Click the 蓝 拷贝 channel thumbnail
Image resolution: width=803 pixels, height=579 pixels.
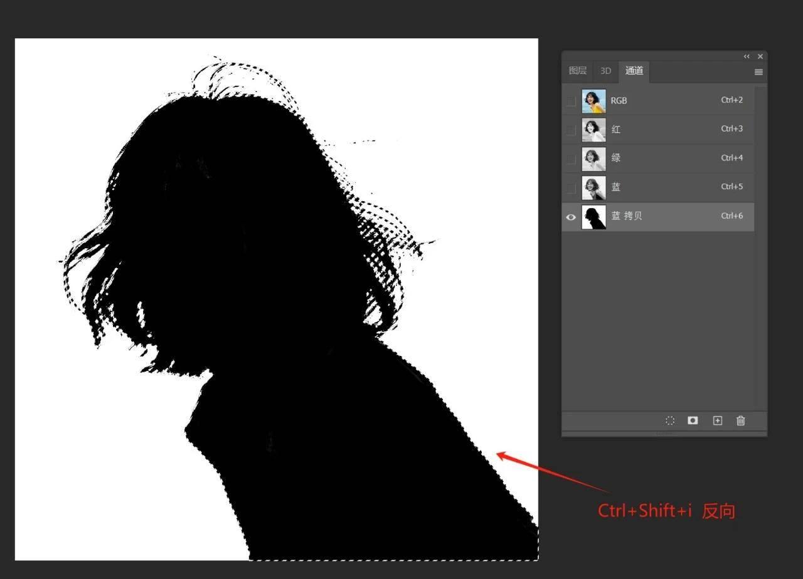[x=593, y=217]
